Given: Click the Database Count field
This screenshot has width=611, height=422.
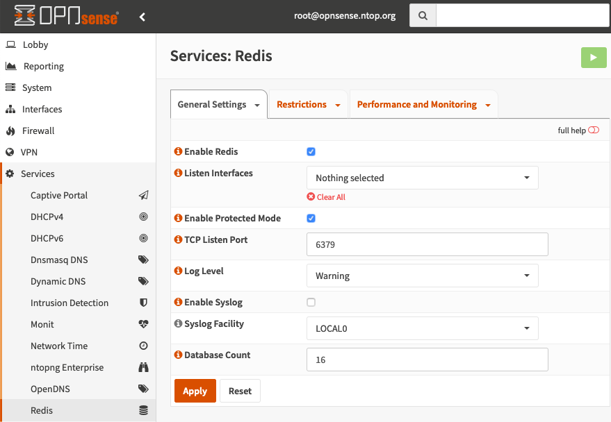Looking at the screenshot, I should pos(427,360).
